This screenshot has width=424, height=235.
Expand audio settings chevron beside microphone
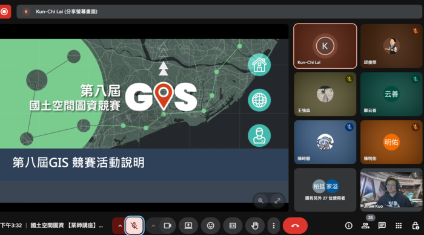tap(120, 225)
